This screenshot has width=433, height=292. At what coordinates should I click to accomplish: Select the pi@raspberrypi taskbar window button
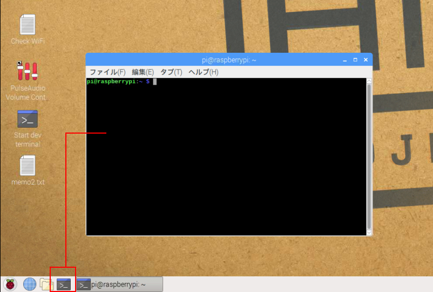coord(119,284)
